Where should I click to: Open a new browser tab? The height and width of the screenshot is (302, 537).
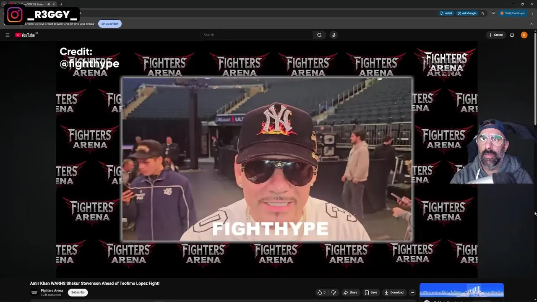coord(61,4)
